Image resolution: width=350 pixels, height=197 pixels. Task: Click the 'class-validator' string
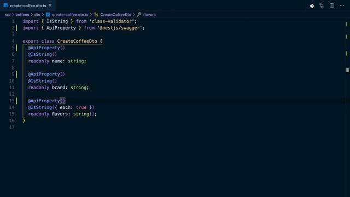(112, 21)
